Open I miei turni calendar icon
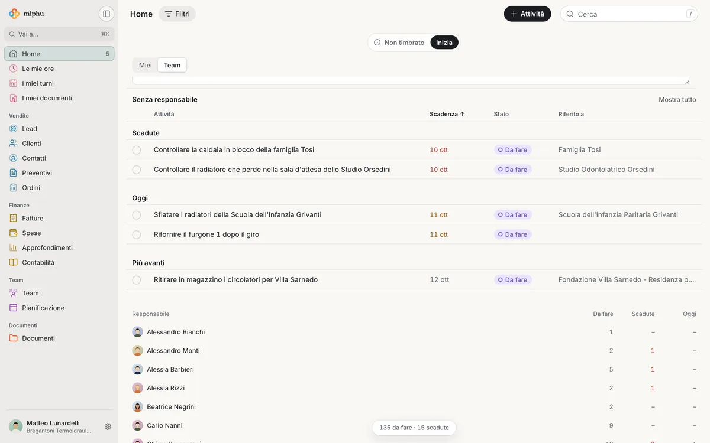710x443 pixels. click(x=13, y=83)
